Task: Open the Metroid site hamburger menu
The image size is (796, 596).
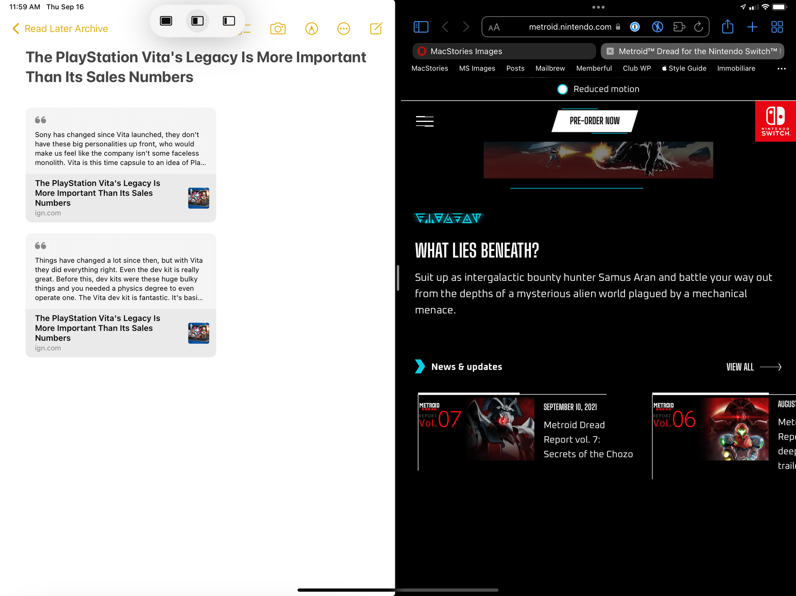Action: [424, 121]
